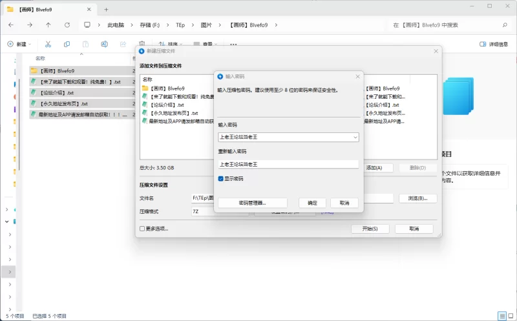Open the 新建 dropdown menu
The height and width of the screenshot is (321, 517).
(19, 44)
